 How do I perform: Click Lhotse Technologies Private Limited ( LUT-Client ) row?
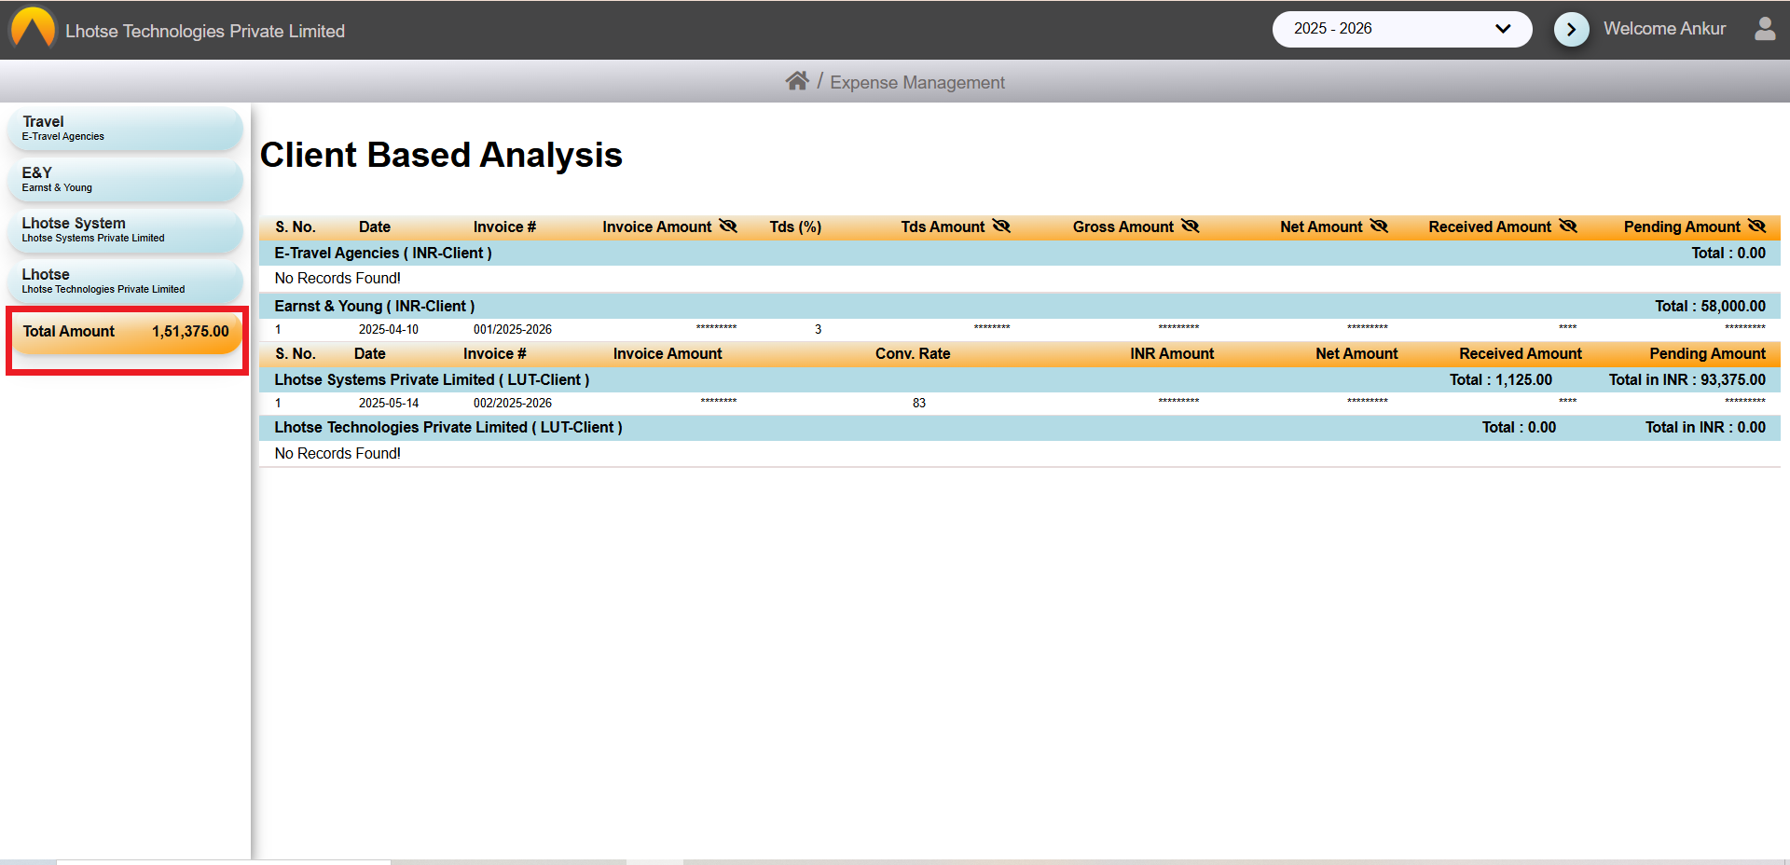click(1020, 427)
